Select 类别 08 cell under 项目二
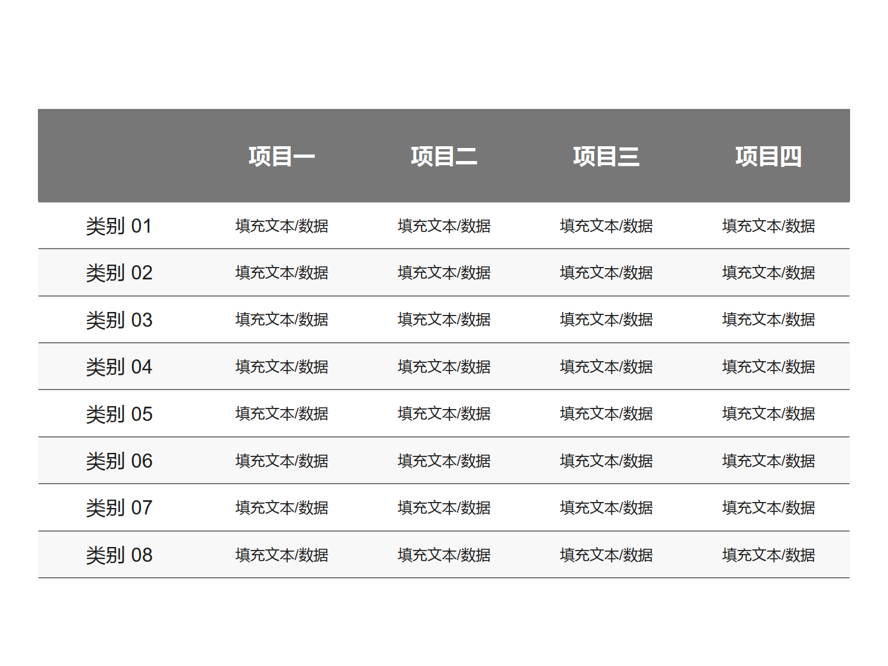 [444, 555]
